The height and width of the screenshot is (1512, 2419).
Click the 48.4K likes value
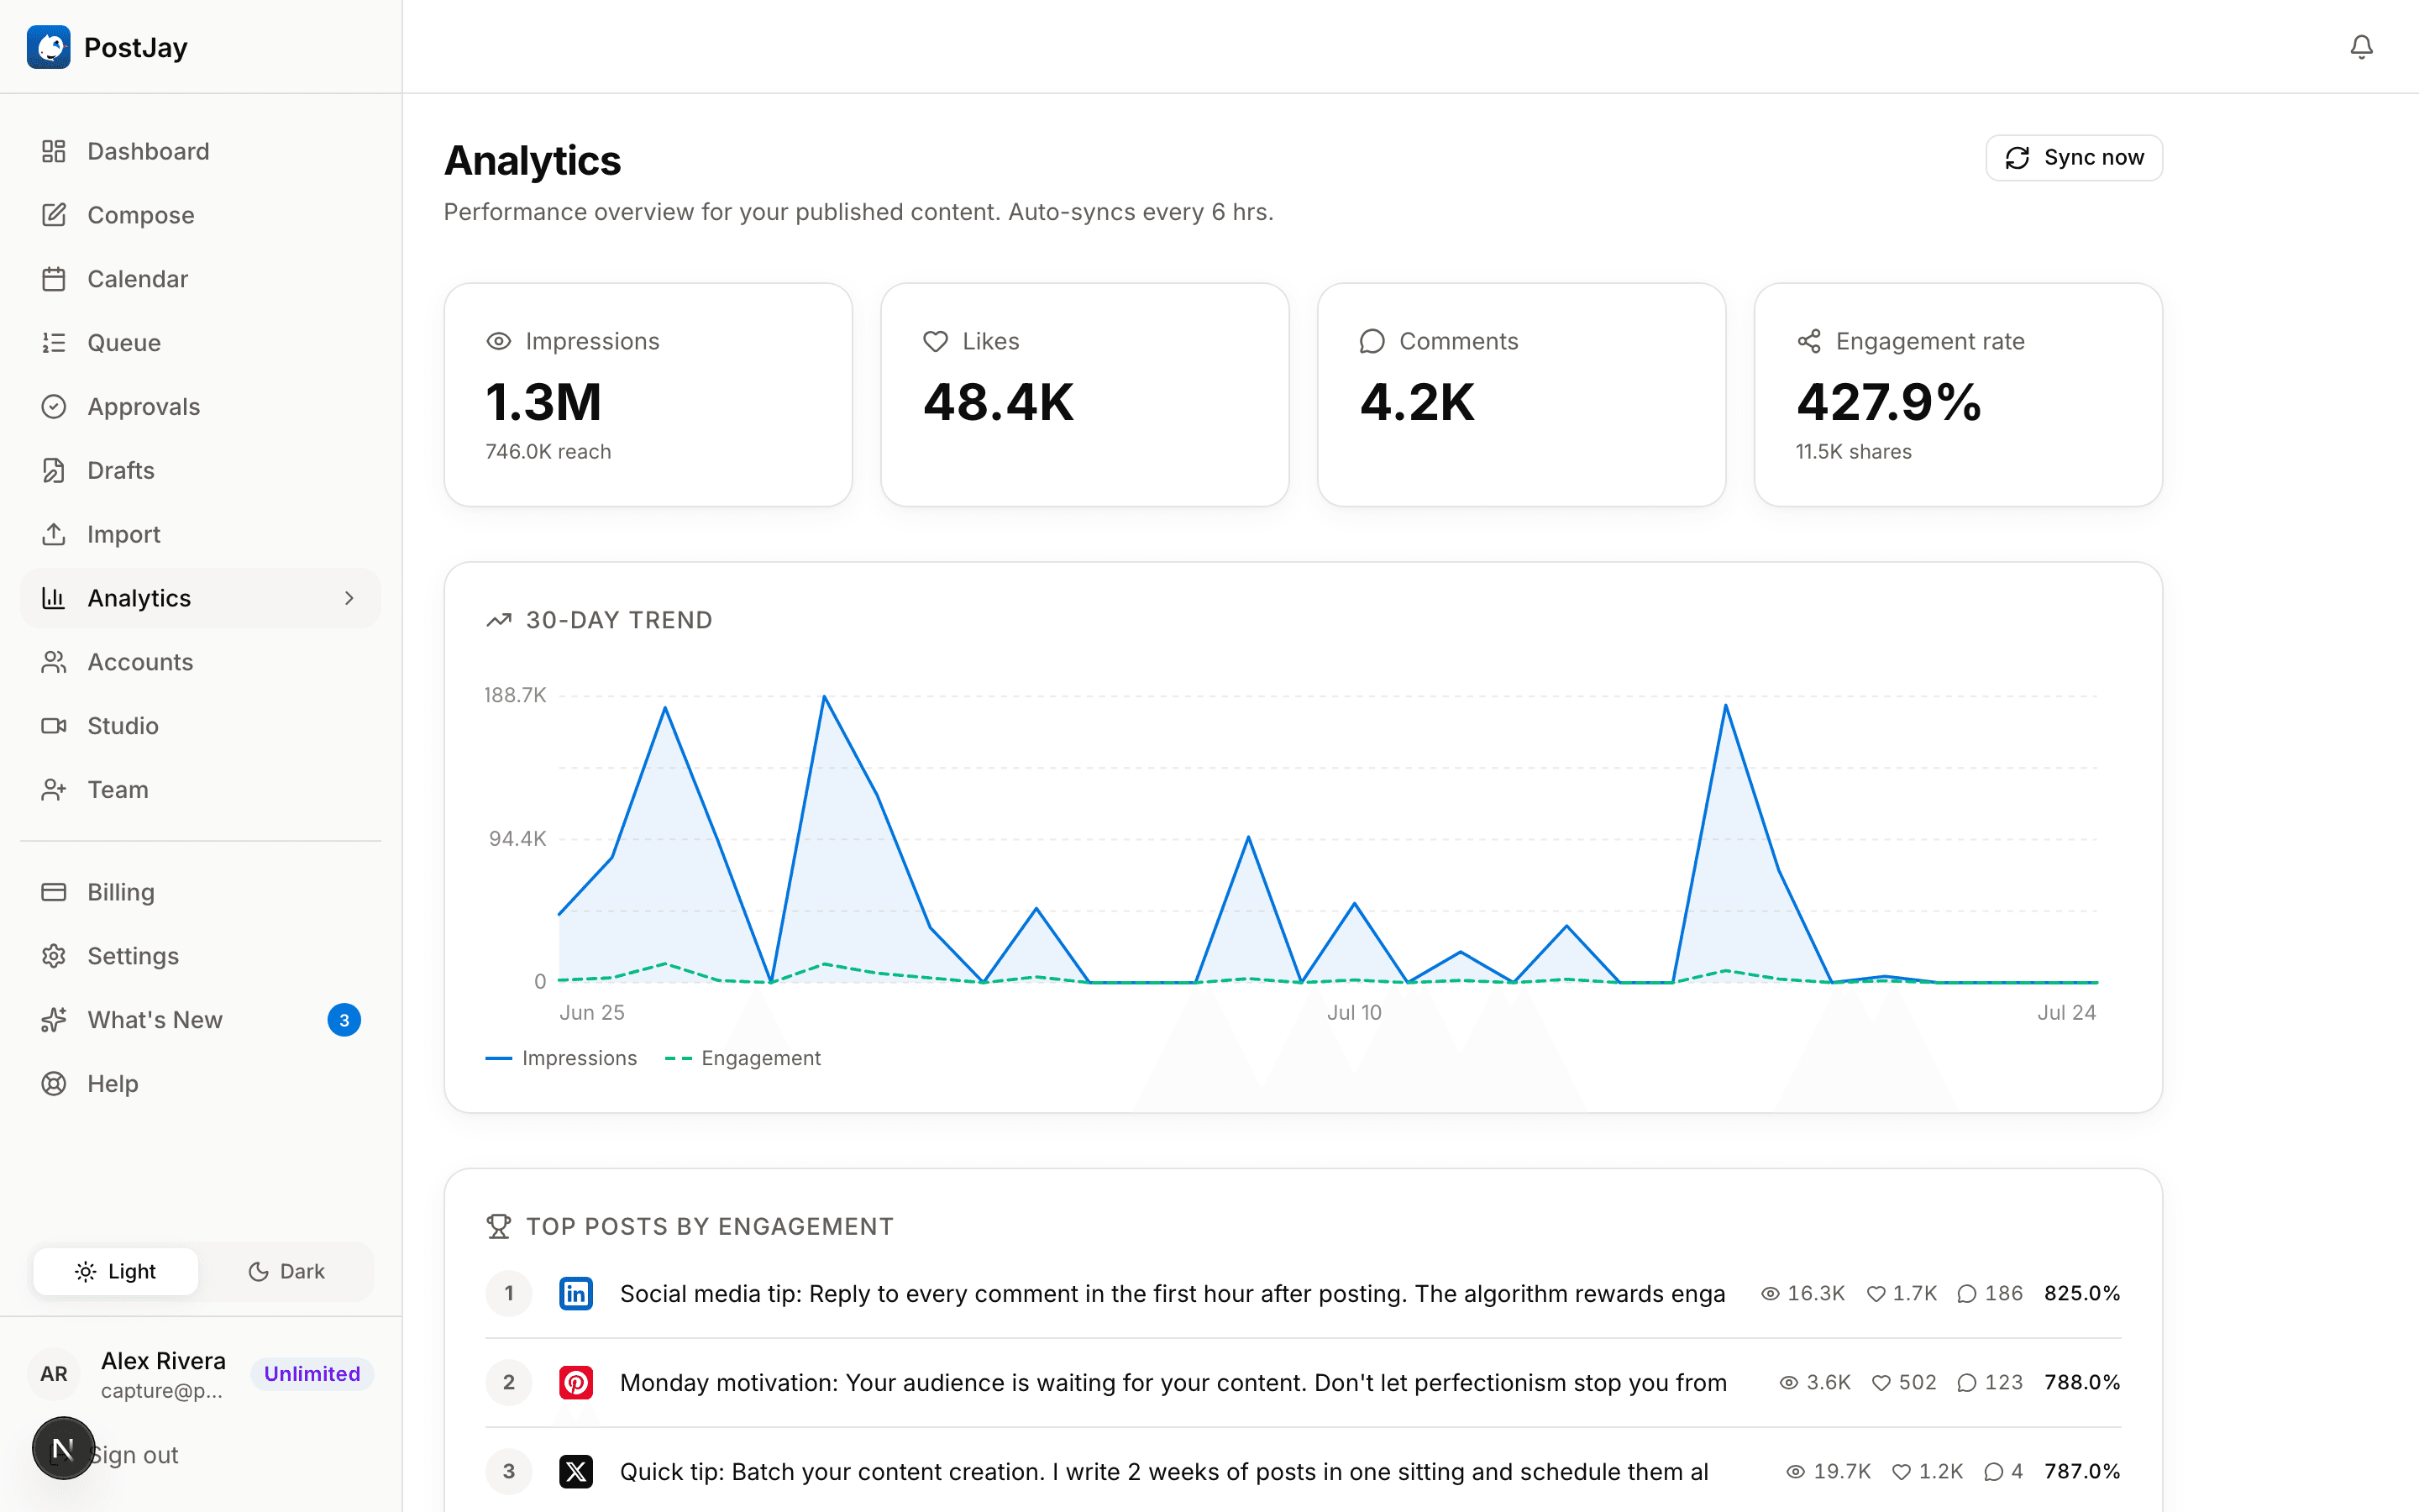999,402
